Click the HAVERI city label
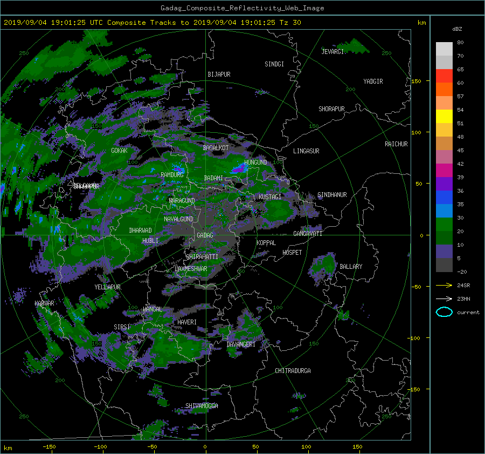This screenshot has height=454, width=485. click(x=187, y=322)
